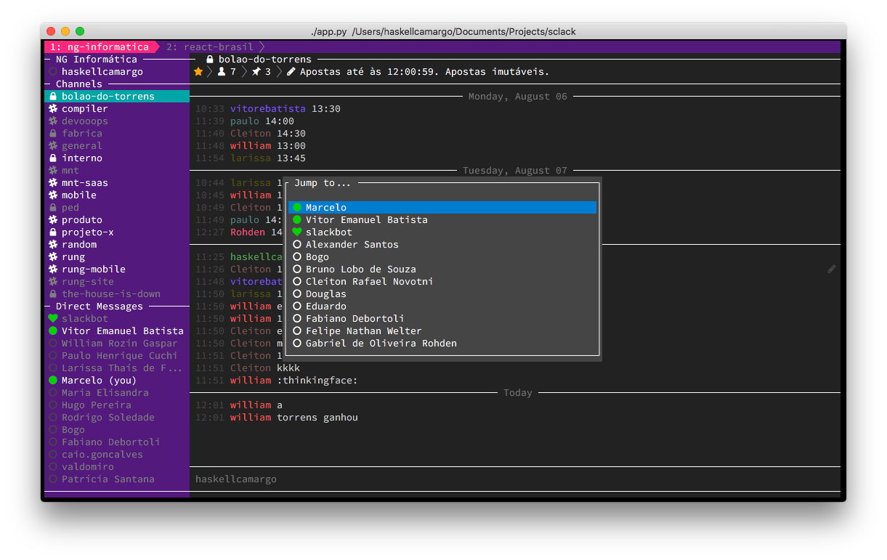Click the message input field at the bottom
This screenshot has width=887, height=560.
click(436, 479)
